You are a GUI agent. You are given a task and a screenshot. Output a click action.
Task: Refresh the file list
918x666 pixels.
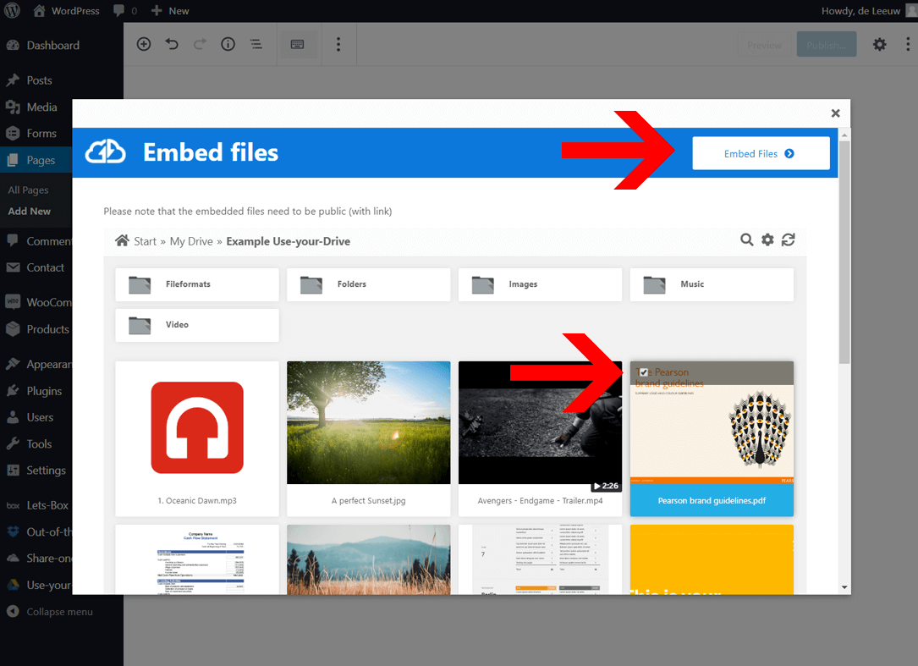click(788, 239)
